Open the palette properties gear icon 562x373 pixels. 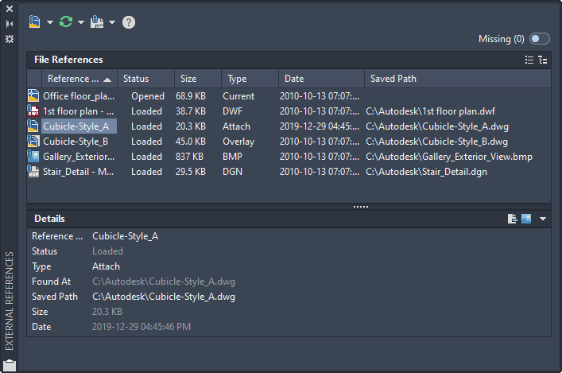click(x=10, y=38)
